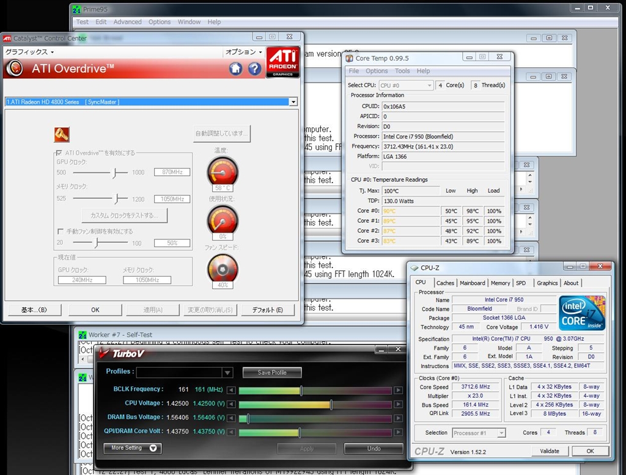This screenshot has width=626, height=475.
Task: Open the Select CPU dropdown in Core Temp
Action: click(x=429, y=85)
